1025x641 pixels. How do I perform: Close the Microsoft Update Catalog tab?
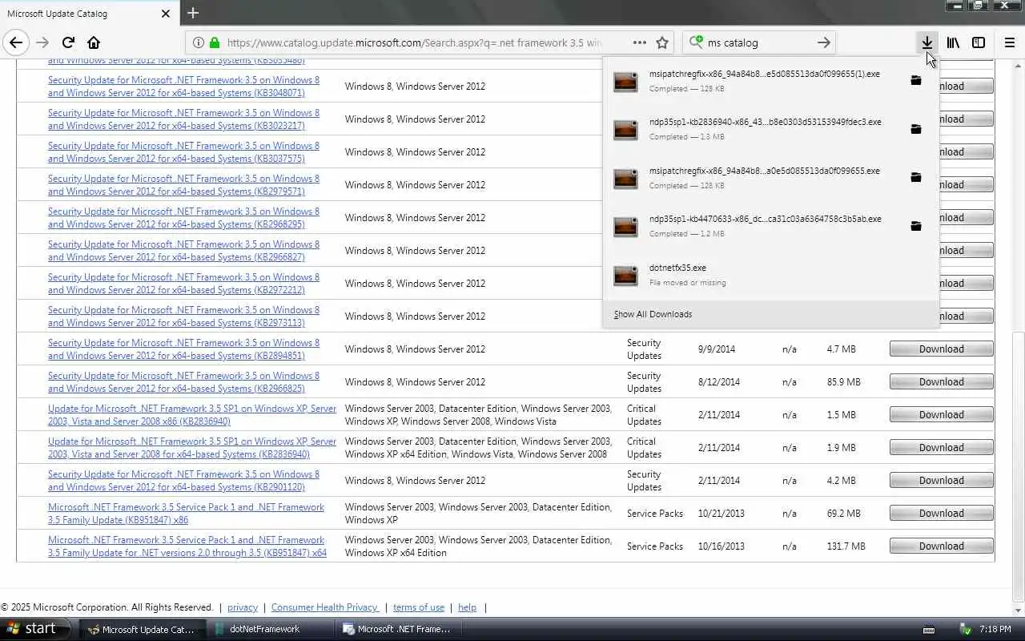(x=166, y=14)
